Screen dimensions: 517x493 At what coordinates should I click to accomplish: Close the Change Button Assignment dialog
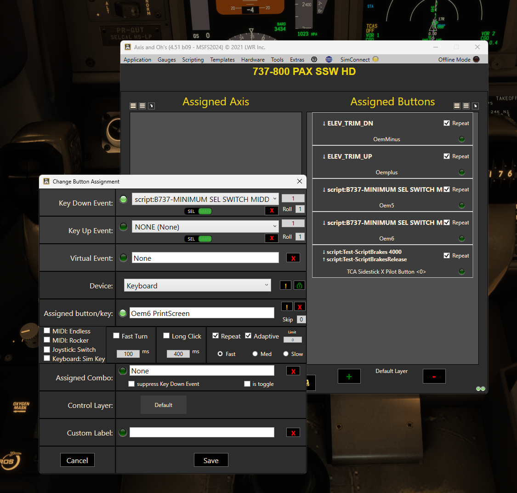point(299,181)
